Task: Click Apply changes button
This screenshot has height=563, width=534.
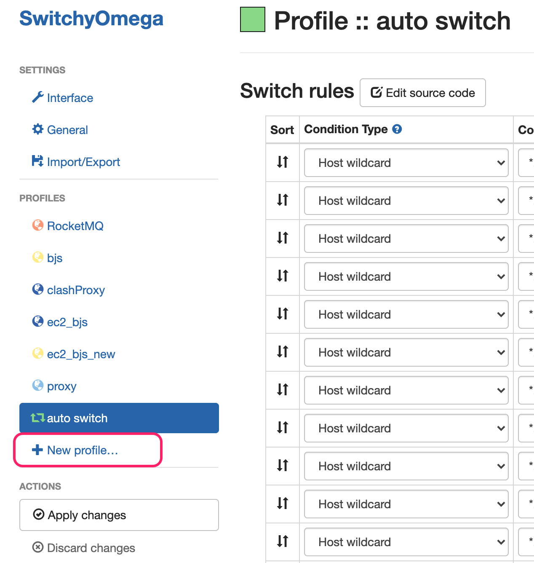Action: coord(119,515)
